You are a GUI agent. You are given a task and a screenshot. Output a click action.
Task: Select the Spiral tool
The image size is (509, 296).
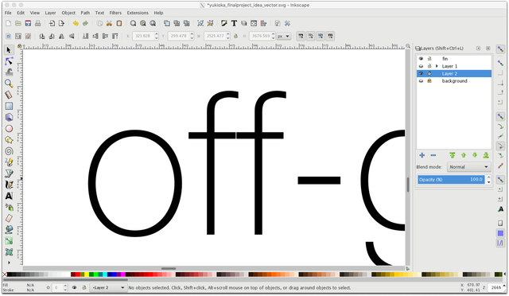click(x=9, y=151)
